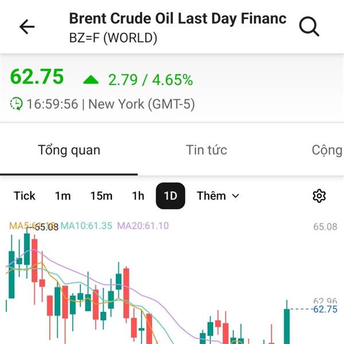Tap the green price-up triangle icon

[91, 80]
